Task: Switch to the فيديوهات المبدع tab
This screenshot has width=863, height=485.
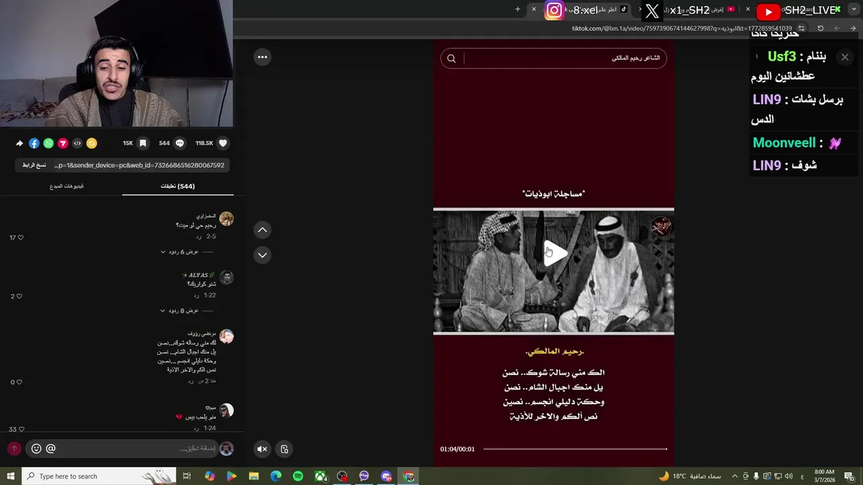Action: pos(67,186)
